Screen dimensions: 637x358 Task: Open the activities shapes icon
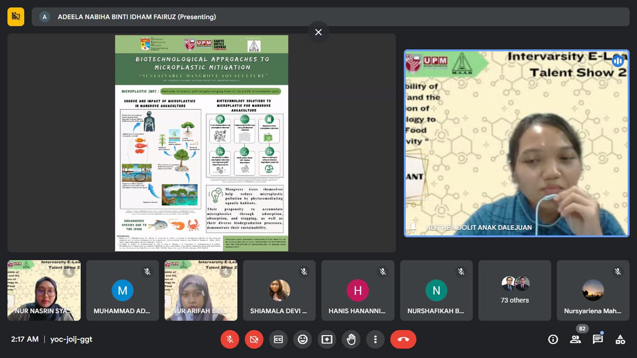[620, 339]
